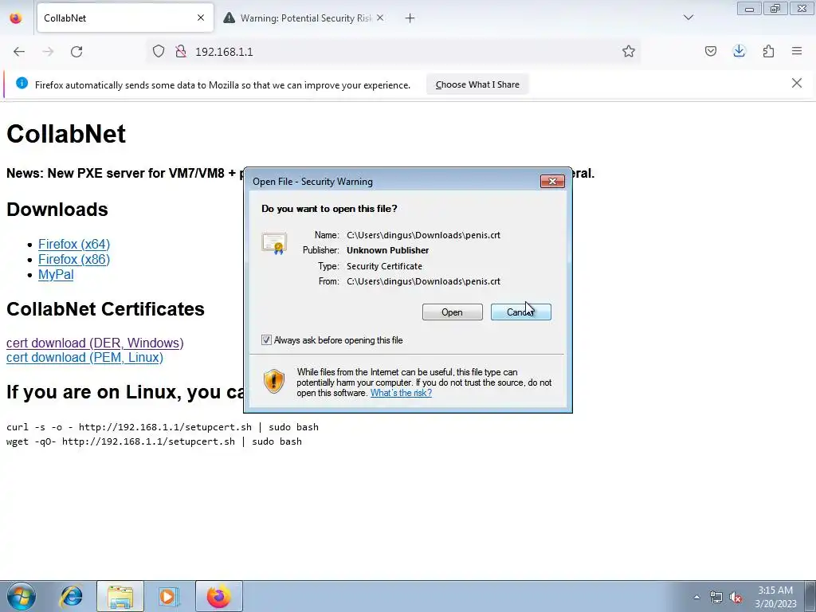Dismiss the Firefox data notification bar
The width and height of the screenshot is (816, 612).
[796, 83]
